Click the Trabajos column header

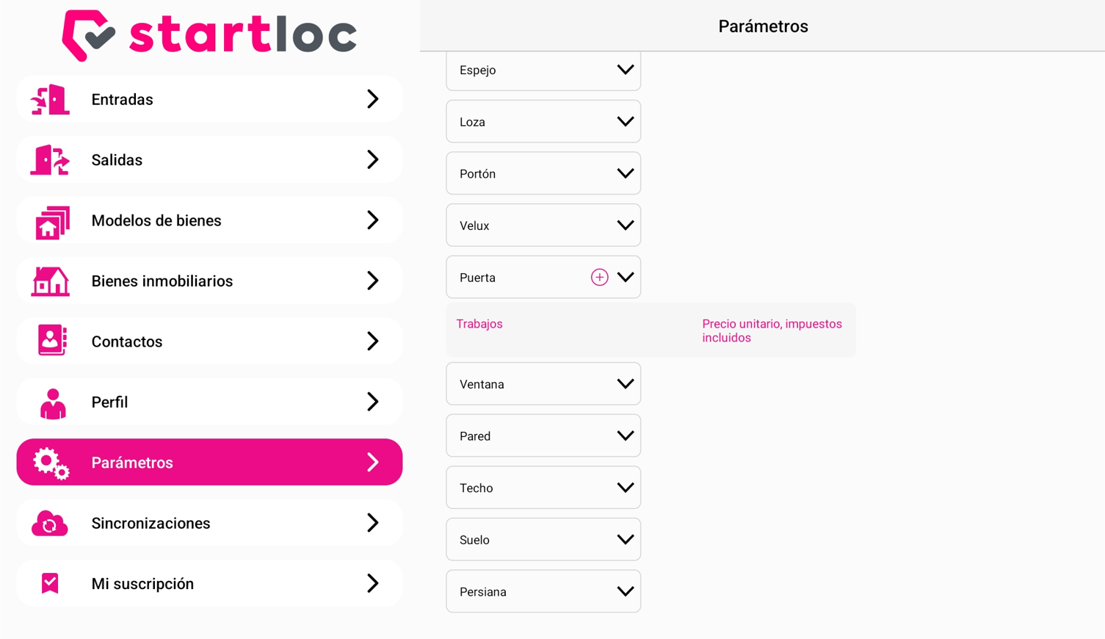[479, 324]
